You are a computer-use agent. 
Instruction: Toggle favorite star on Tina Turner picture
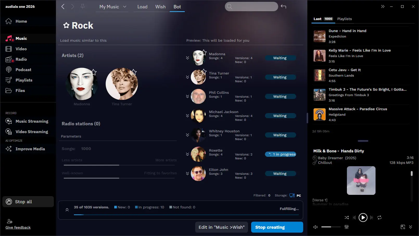pyautogui.click(x=134, y=72)
